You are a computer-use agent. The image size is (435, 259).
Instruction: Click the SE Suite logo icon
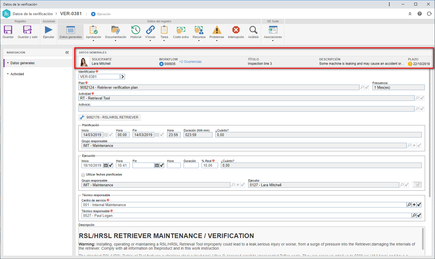(x=6, y=14)
